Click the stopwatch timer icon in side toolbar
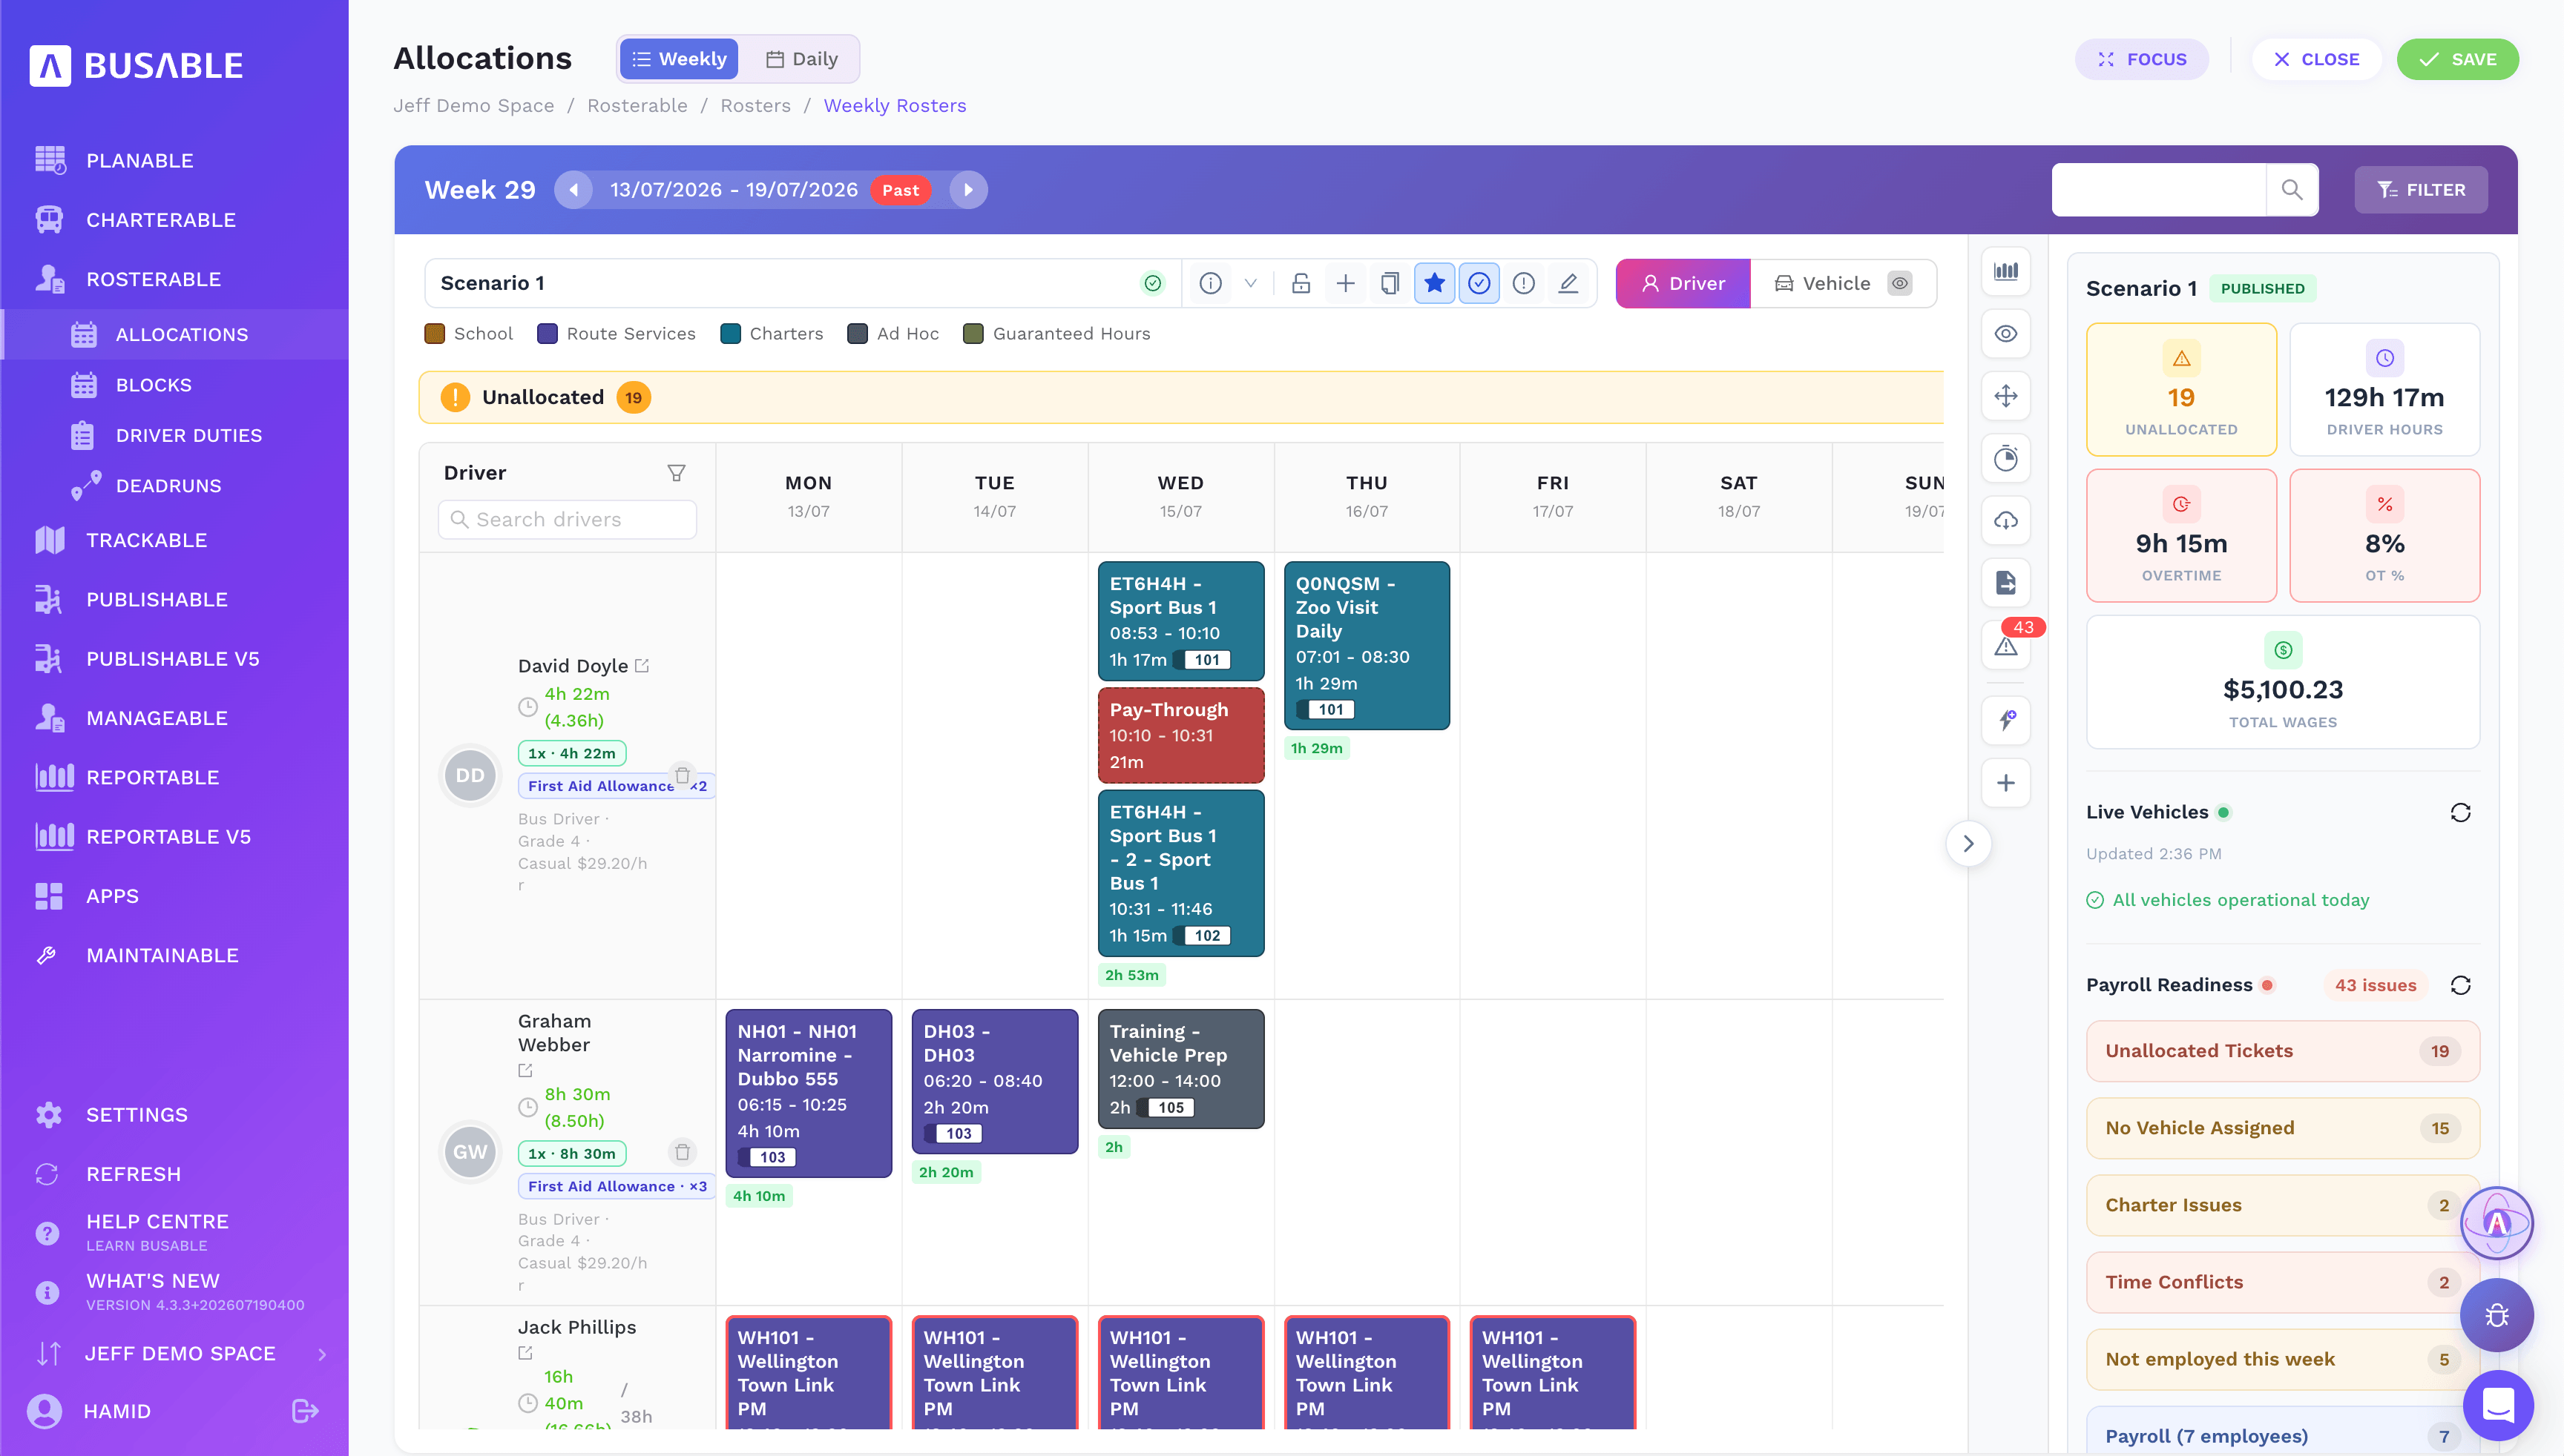The image size is (2564, 1456). (2005, 458)
